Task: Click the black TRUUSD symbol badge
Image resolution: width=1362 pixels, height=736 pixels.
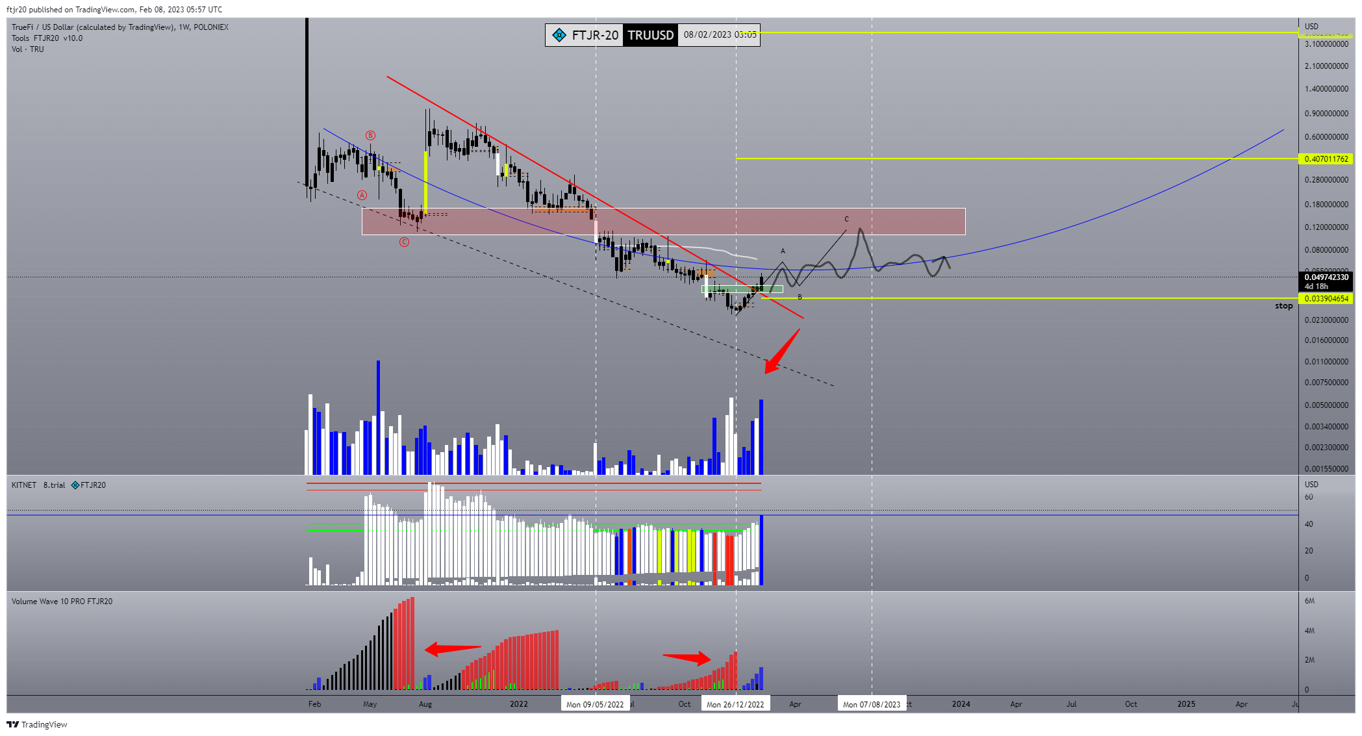Action: point(650,35)
